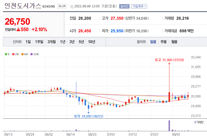Click the 최고 31,900 (07/29) annotation
The image size is (207, 138).
click(169, 60)
